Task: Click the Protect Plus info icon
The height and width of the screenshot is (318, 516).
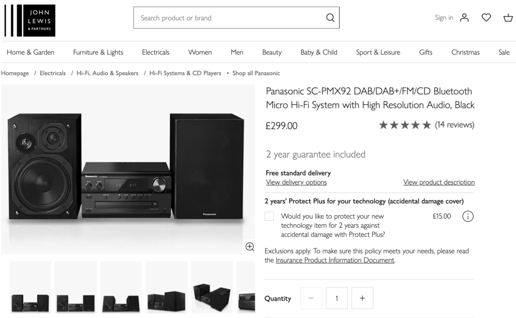Action: point(468,217)
